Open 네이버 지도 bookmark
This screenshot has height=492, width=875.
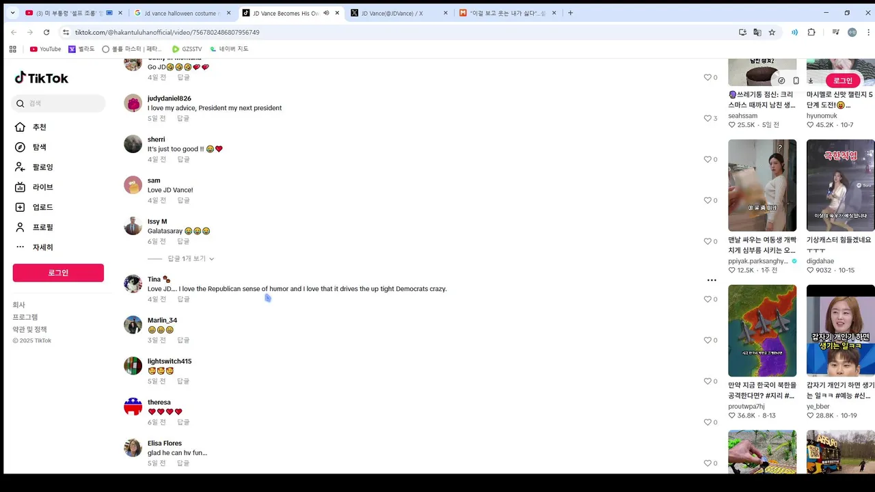(x=229, y=49)
